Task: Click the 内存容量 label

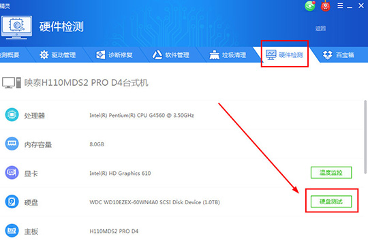Action: pyautogui.click(x=38, y=144)
